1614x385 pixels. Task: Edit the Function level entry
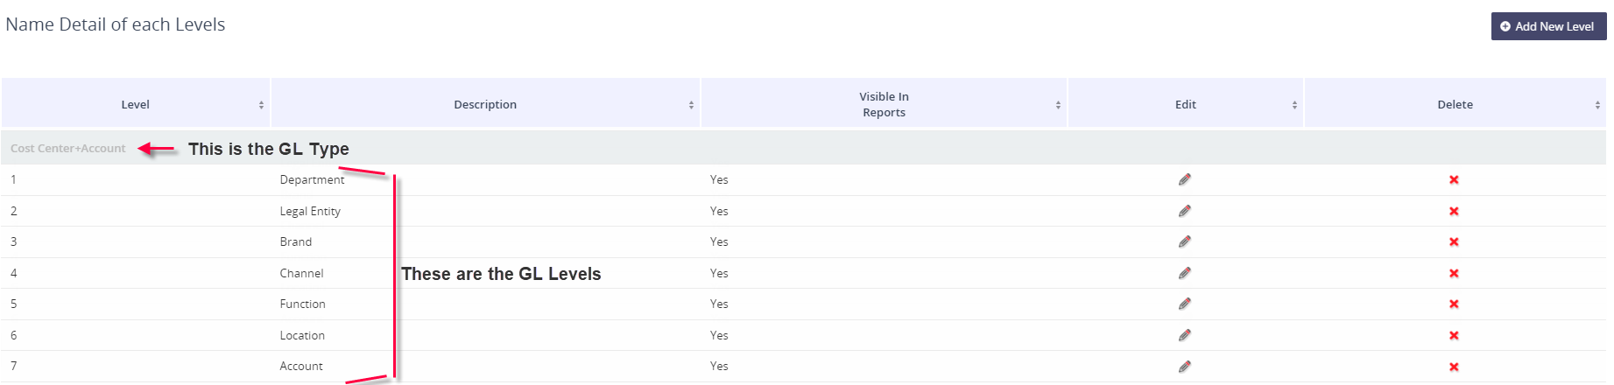1185,304
